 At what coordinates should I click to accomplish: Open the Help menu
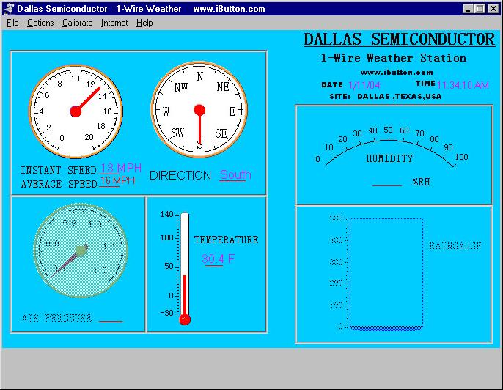pos(144,23)
